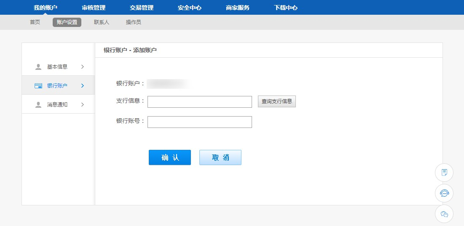Viewport: 464px width, 226px height.
Task: Open the 安全中心 top menu
Action: click(x=189, y=8)
